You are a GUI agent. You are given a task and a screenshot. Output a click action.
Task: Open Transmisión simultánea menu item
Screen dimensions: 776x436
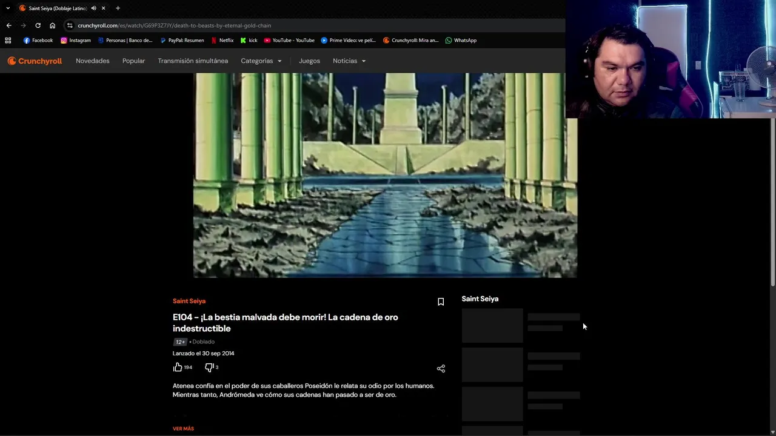coord(193,61)
